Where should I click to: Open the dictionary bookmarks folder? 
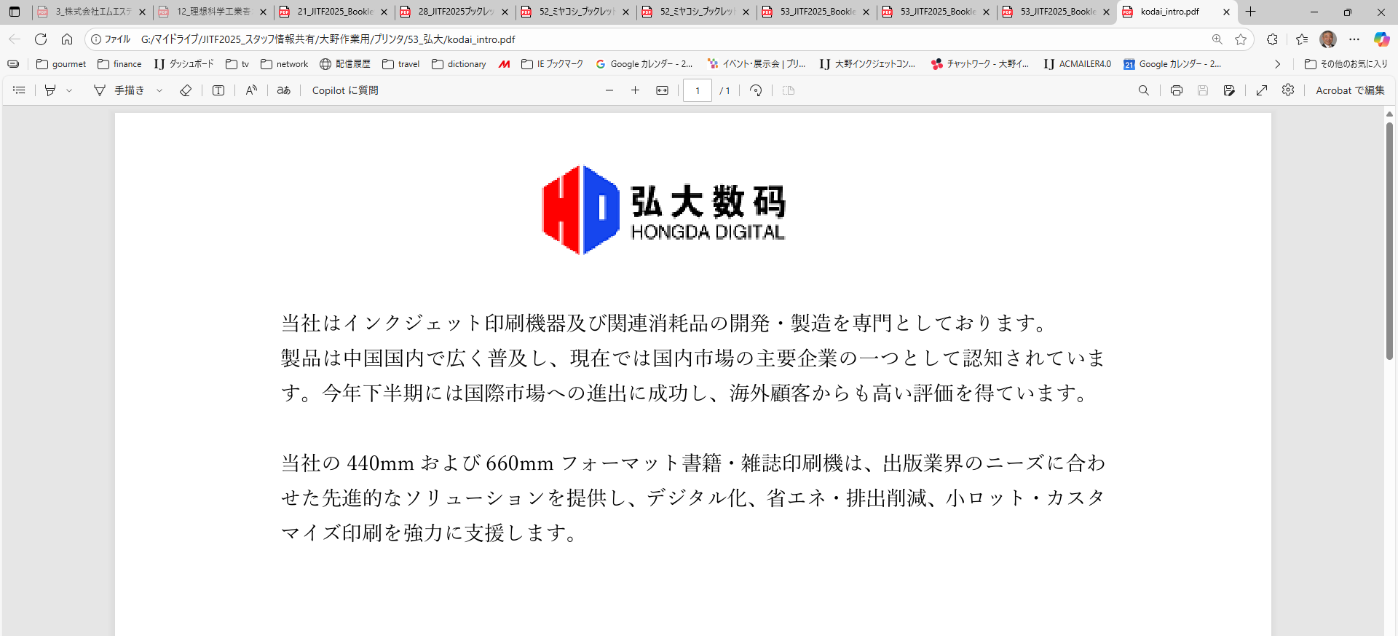coord(459,64)
